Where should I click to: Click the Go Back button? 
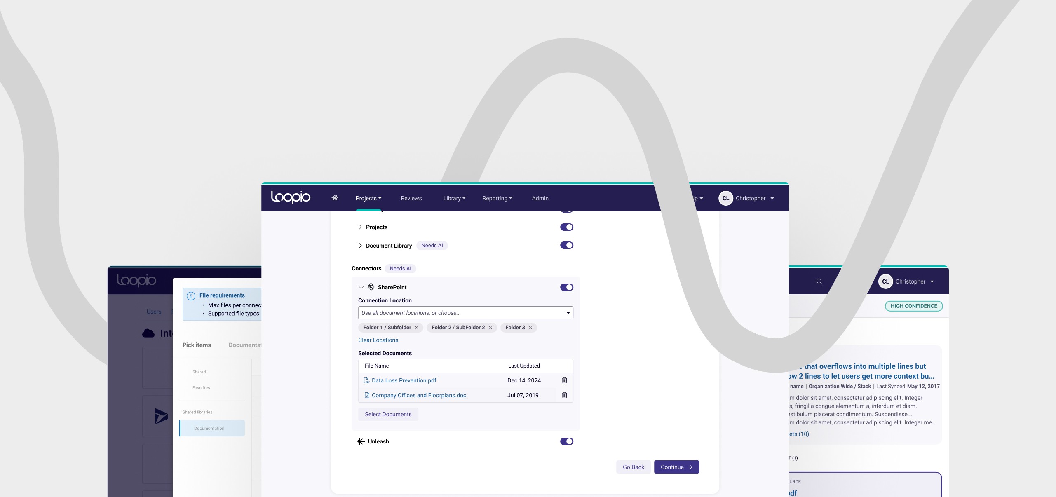point(633,467)
